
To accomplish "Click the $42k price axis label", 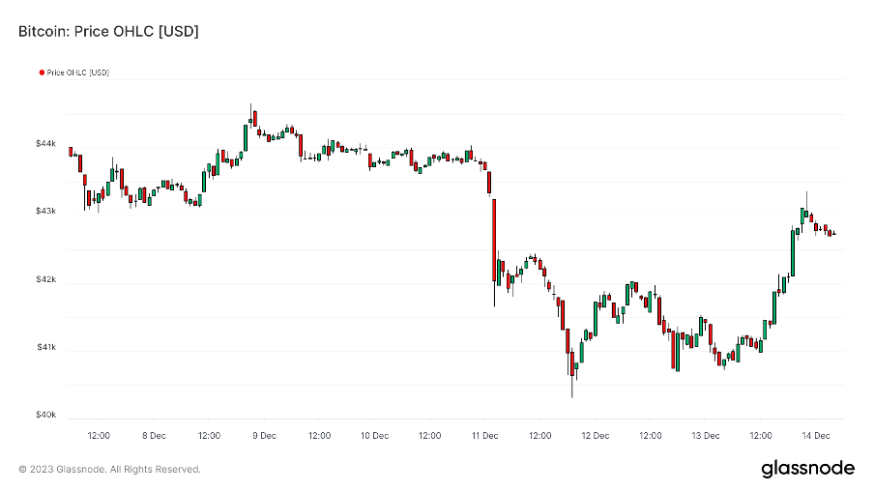I will (45, 279).
